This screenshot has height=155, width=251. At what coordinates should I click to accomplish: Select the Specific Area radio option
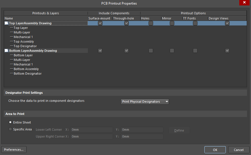[10, 129]
